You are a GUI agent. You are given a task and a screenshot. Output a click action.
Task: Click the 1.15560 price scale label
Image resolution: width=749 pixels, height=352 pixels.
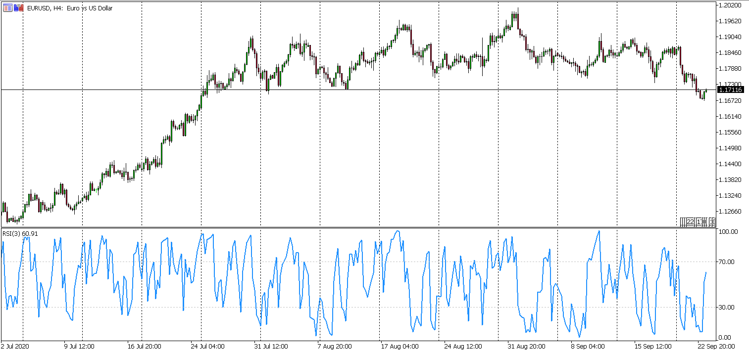[730, 132]
